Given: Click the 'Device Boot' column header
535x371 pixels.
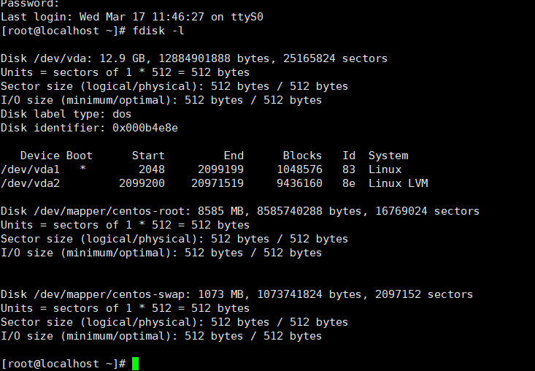Looking at the screenshot, I should [56, 156].
